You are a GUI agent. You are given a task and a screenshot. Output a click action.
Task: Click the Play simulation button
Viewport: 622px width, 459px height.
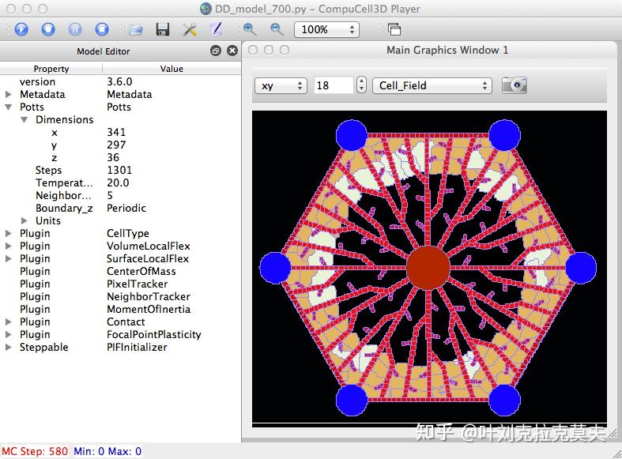tap(21, 29)
